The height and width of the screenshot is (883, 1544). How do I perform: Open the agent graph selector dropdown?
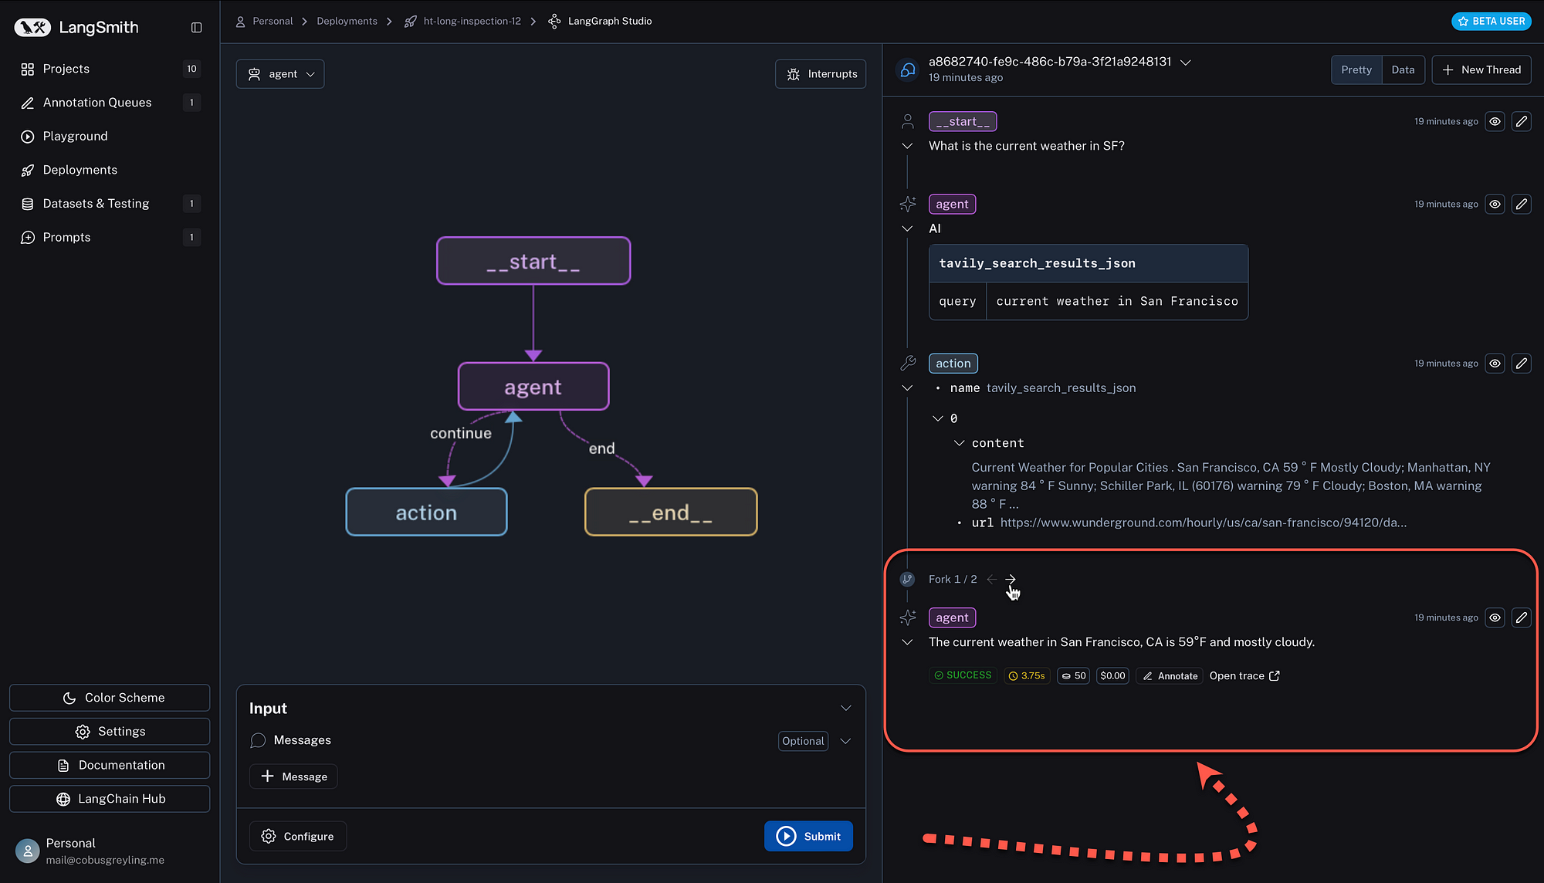280,74
